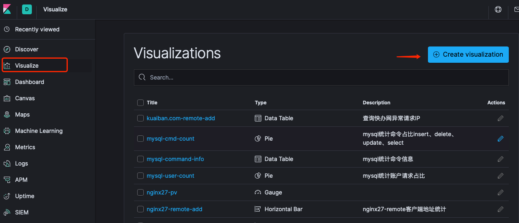This screenshot has height=223, width=519.
Task: Sort the table by Title column
Action: [x=152, y=103]
